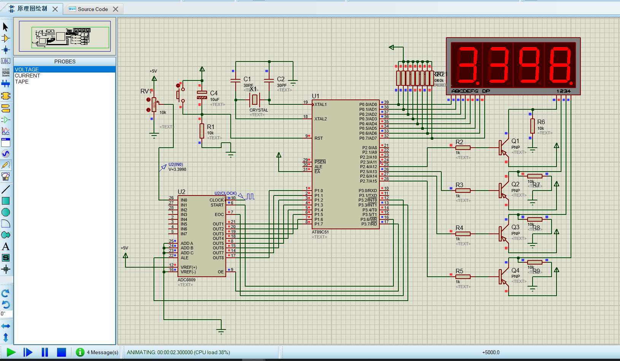Select CURRENT in the PROBES list
620x361 pixels.
tap(27, 76)
